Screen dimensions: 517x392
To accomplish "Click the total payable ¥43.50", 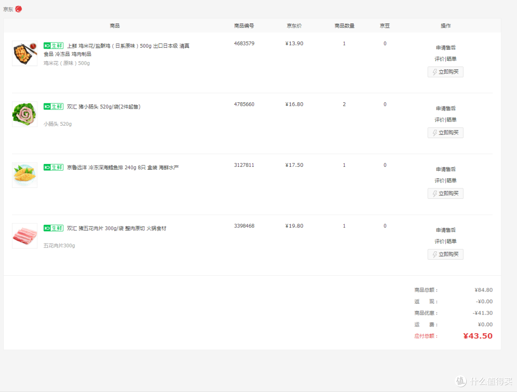I will pos(478,336).
